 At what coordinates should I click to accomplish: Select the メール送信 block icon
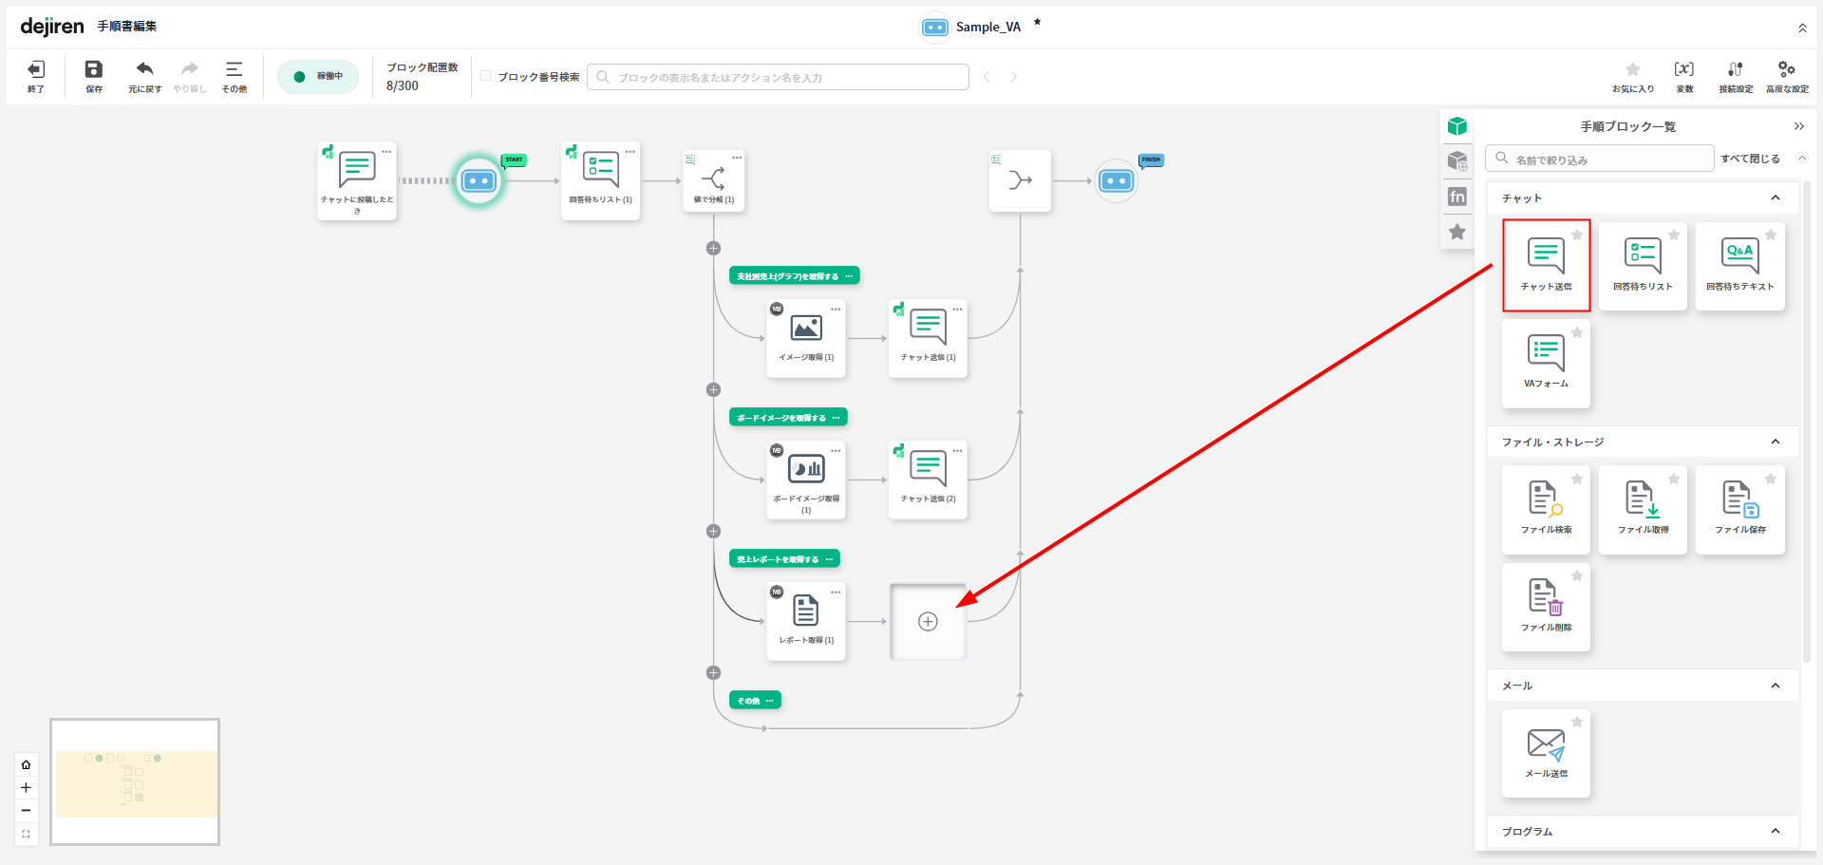tap(1546, 745)
